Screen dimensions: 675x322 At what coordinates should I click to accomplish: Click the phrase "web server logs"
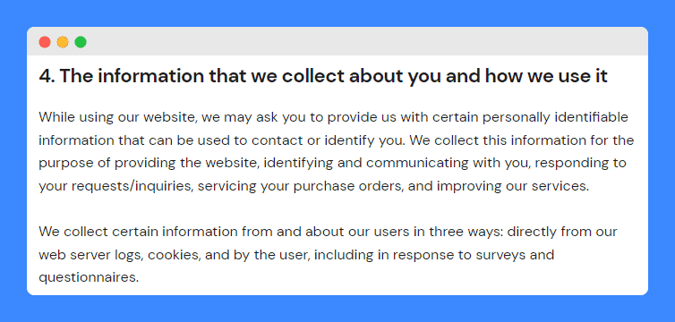(90, 256)
